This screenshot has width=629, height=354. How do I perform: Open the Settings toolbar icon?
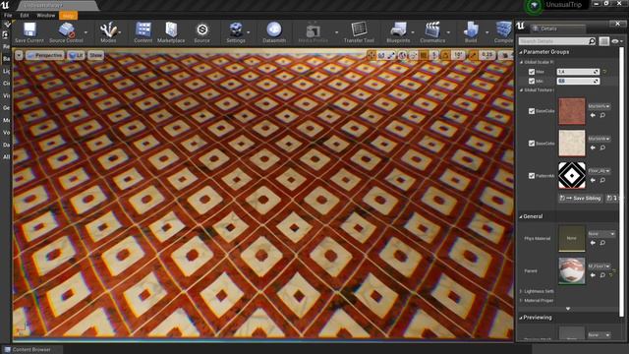click(236, 32)
